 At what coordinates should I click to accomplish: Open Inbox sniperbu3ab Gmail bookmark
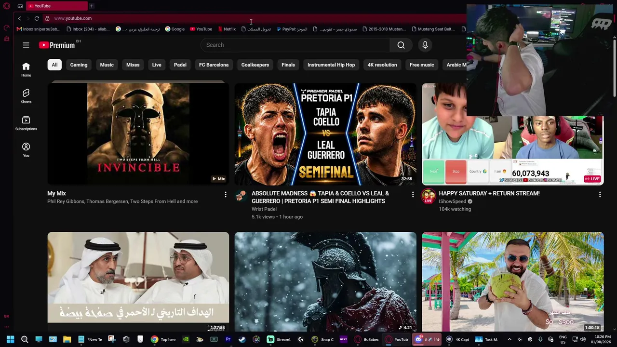click(x=39, y=29)
